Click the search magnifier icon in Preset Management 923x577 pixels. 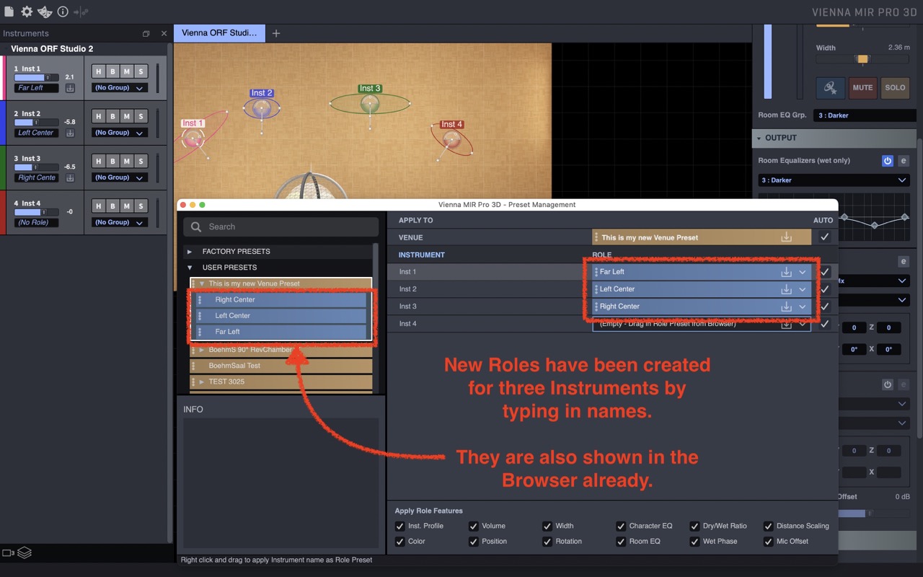coord(196,227)
